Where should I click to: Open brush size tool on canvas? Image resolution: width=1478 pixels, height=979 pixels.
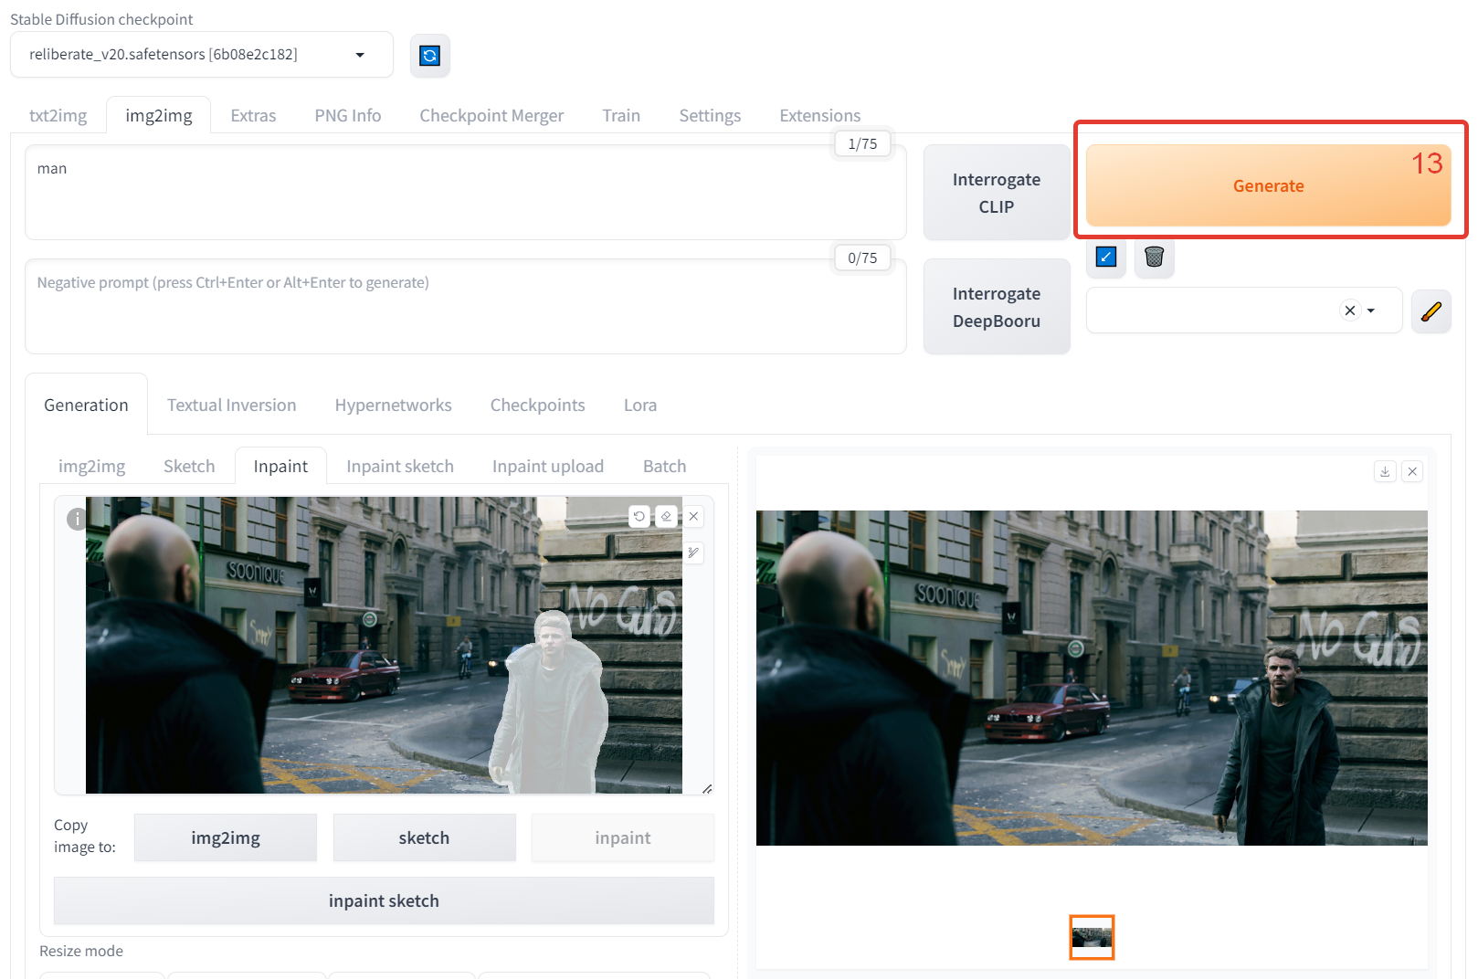click(x=694, y=553)
